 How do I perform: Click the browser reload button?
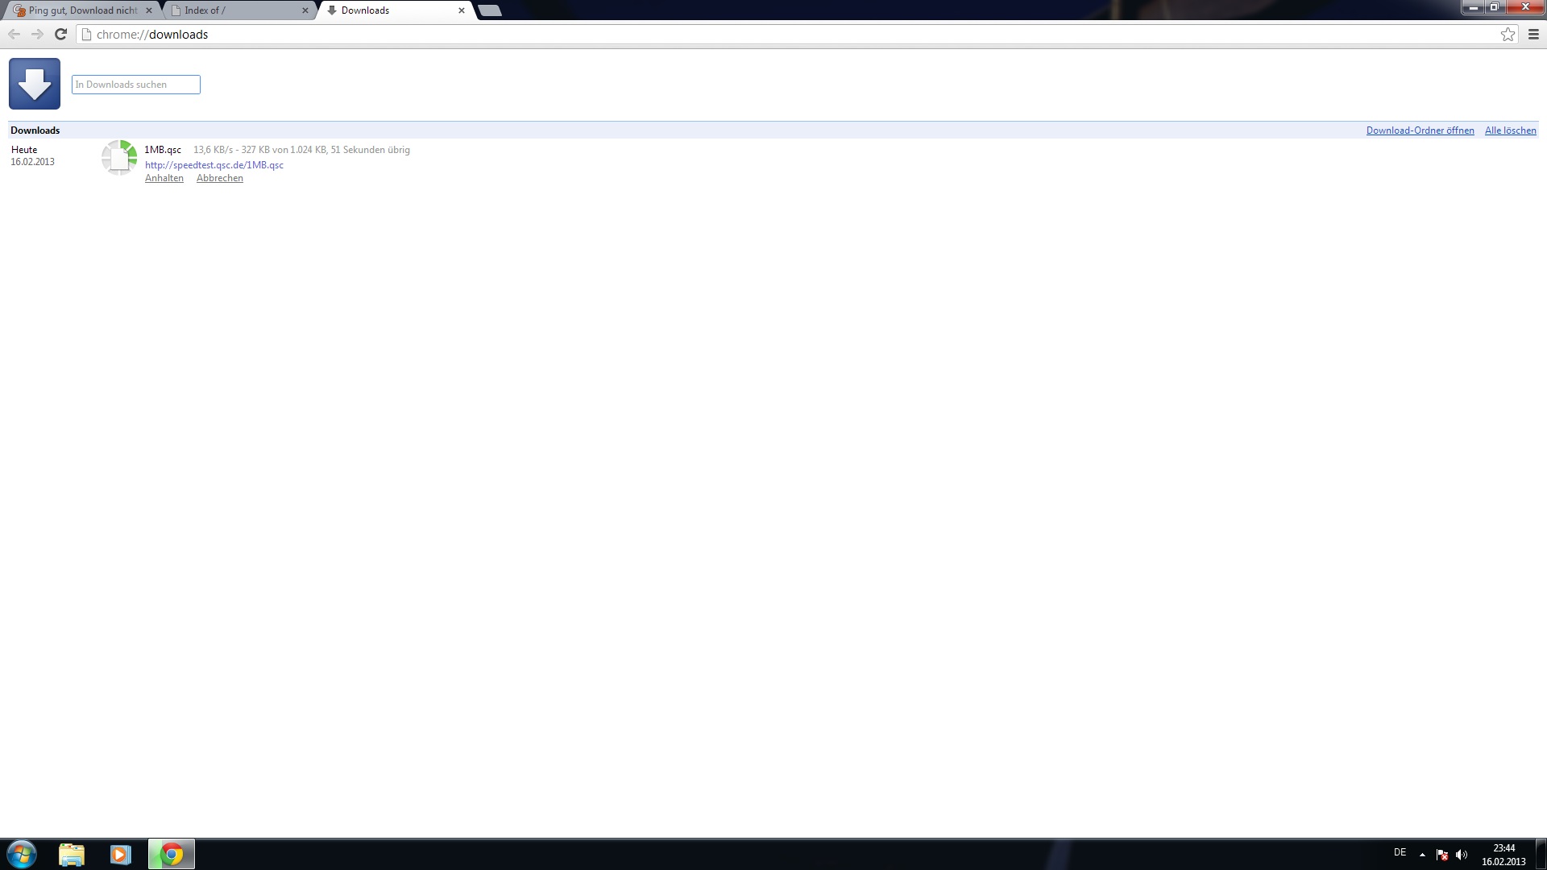(x=60, y=34)
